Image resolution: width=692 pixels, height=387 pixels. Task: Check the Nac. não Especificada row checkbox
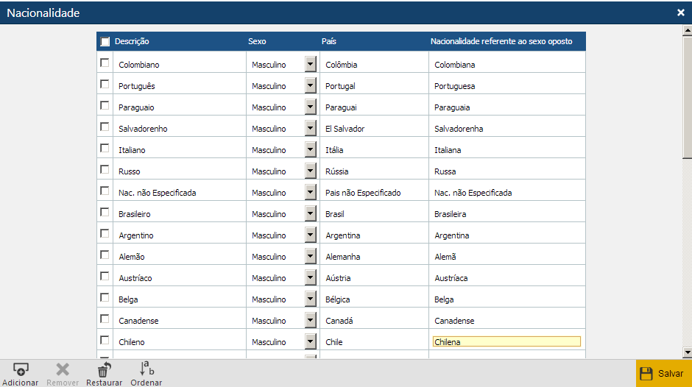[x=105, y=191]
